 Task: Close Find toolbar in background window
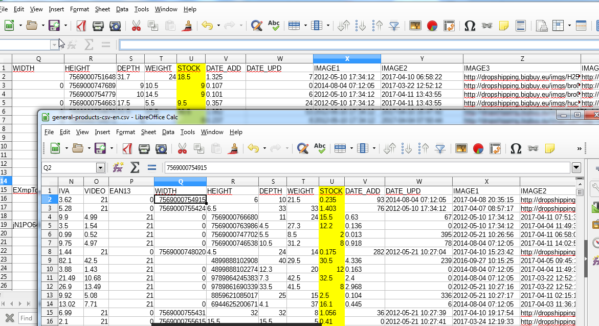10,318
